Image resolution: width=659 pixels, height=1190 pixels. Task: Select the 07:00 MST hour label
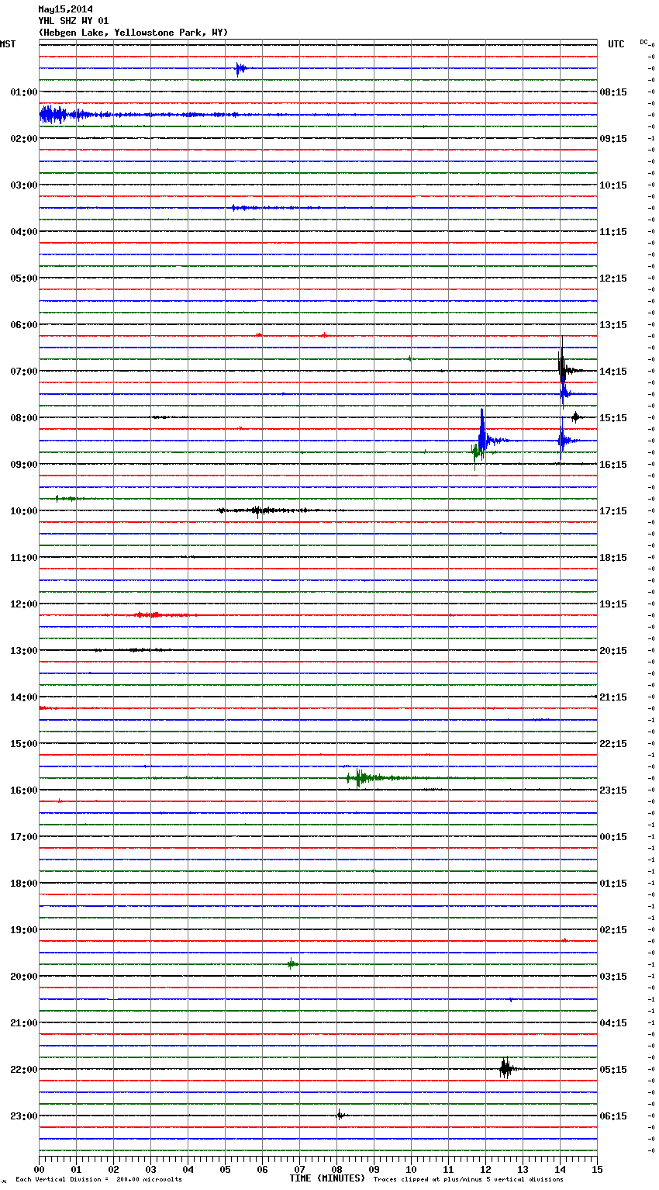(x=24, y=372)
